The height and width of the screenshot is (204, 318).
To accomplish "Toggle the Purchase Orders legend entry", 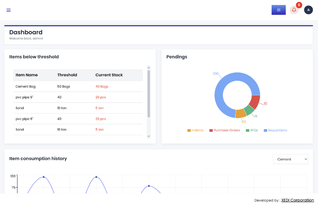I will pyautogui.click(x=225, y=130).
